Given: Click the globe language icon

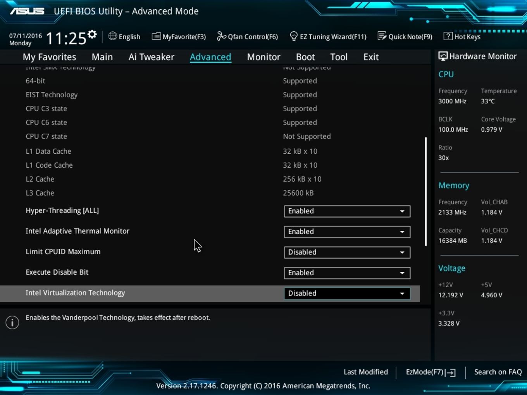Looking at the screenshot, I should (x=112, y=36).
